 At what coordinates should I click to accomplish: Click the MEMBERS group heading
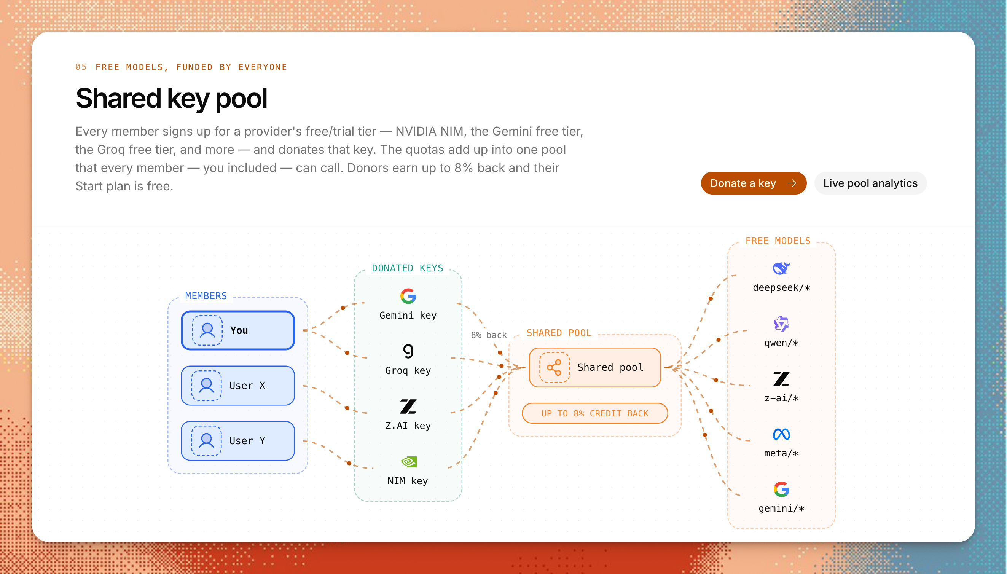tap(206, 296)
